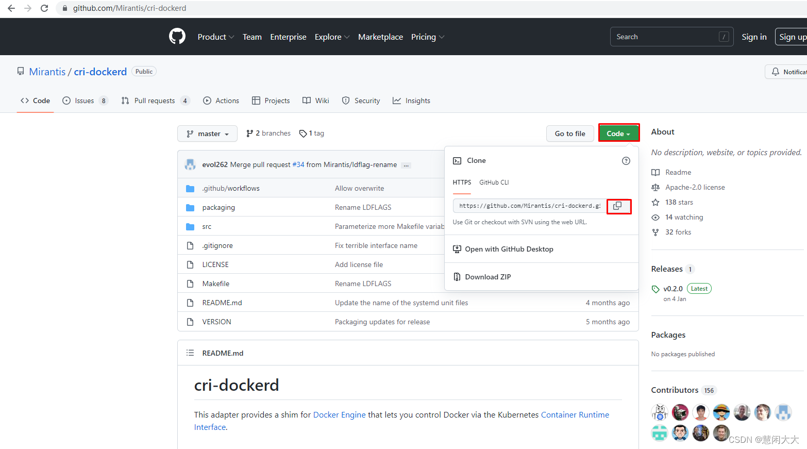
Task: View the 1 tag link
Action: 312,134
